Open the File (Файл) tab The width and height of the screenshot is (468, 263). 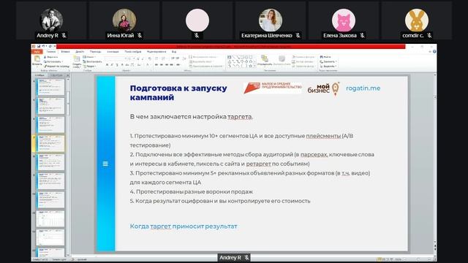37,52
